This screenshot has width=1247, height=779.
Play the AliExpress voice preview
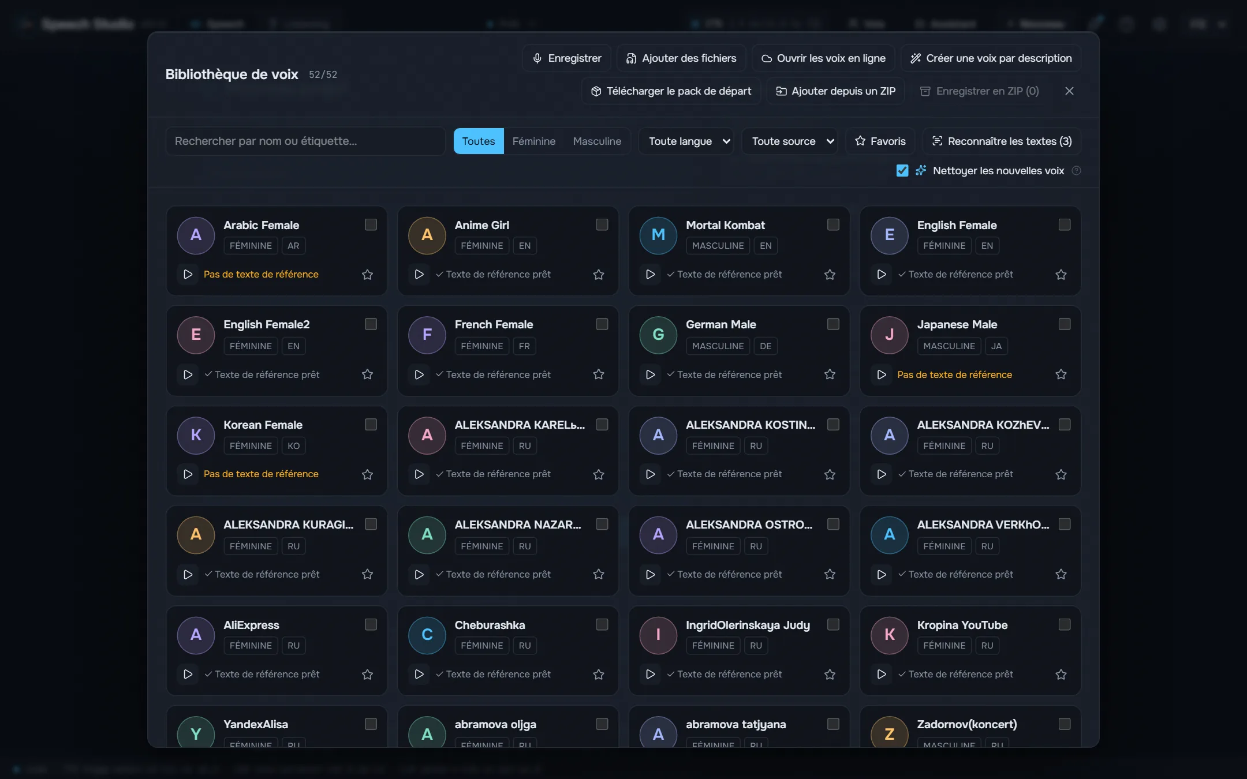click(188, 674)
